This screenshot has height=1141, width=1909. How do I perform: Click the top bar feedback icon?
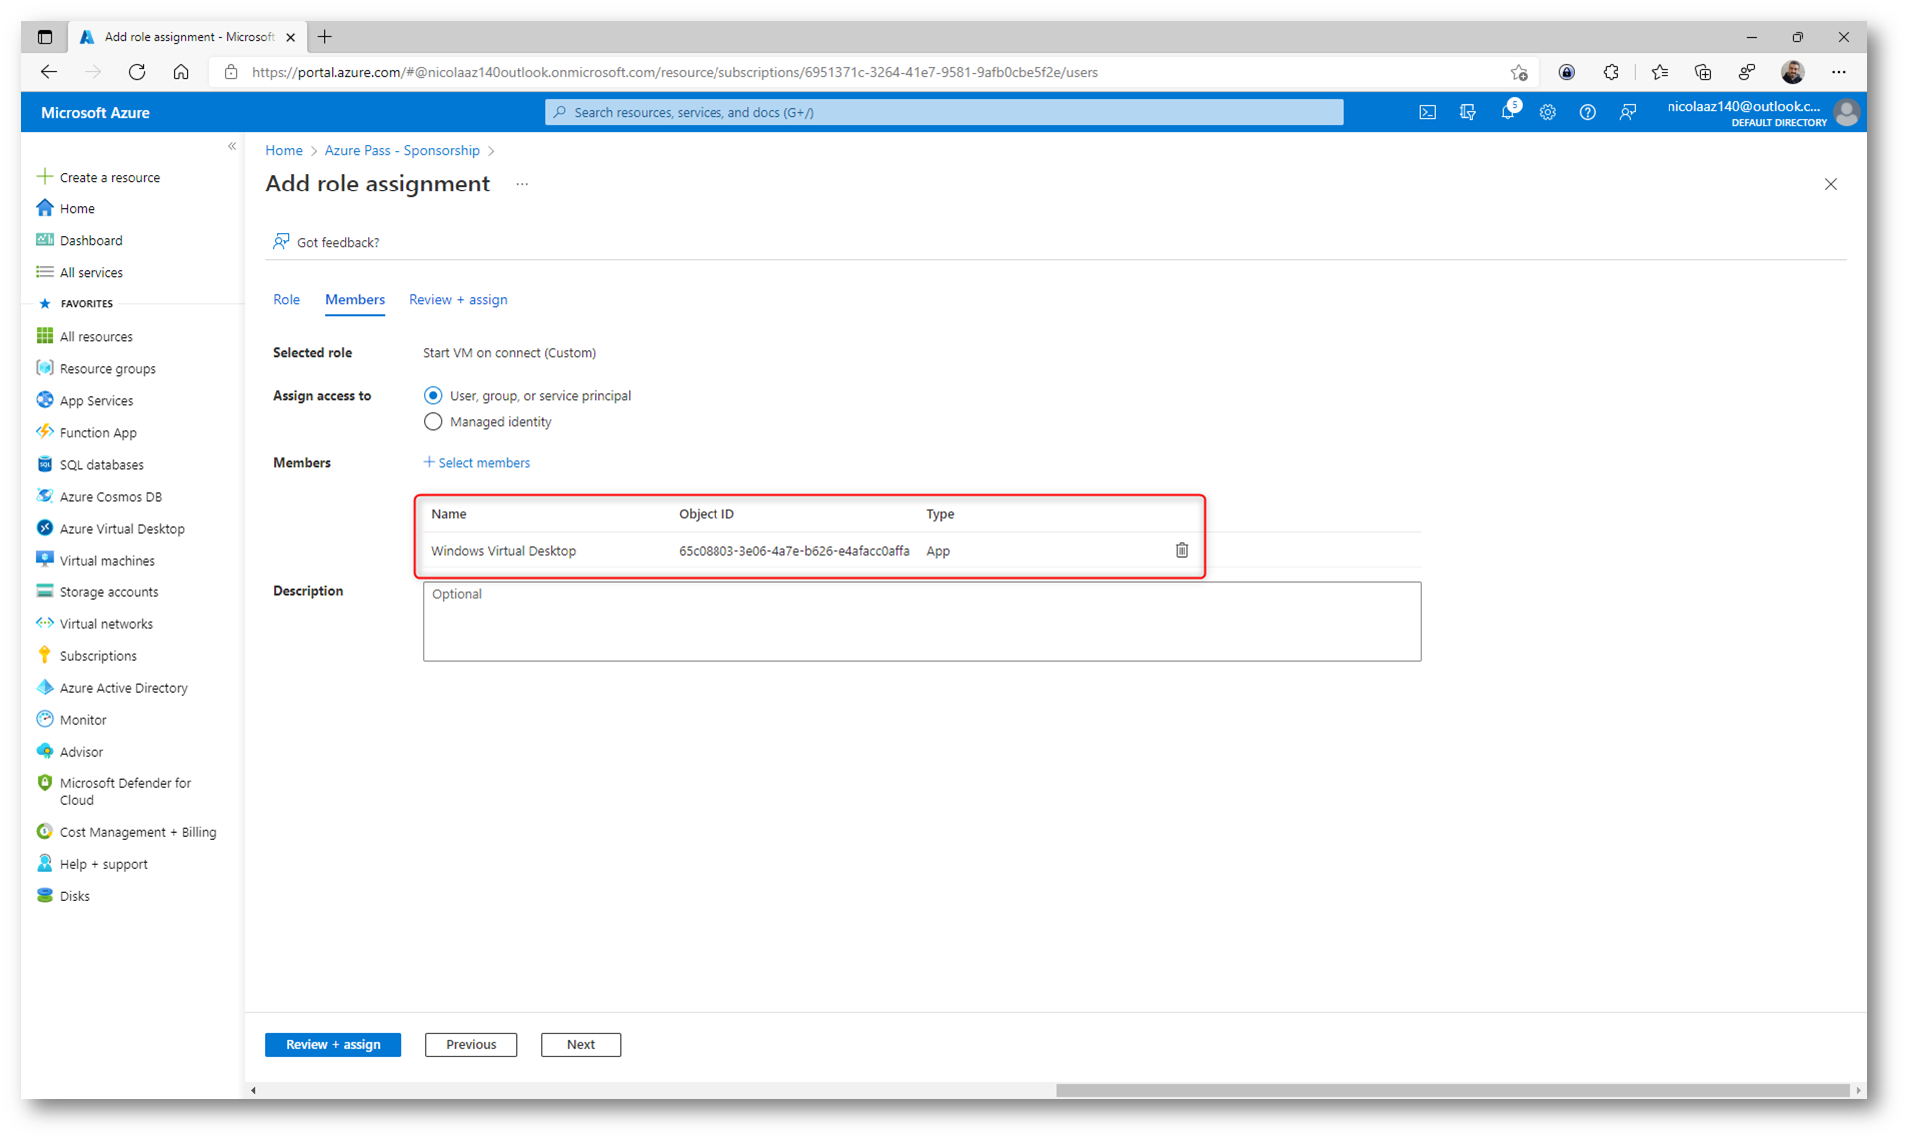[1627, 112]
